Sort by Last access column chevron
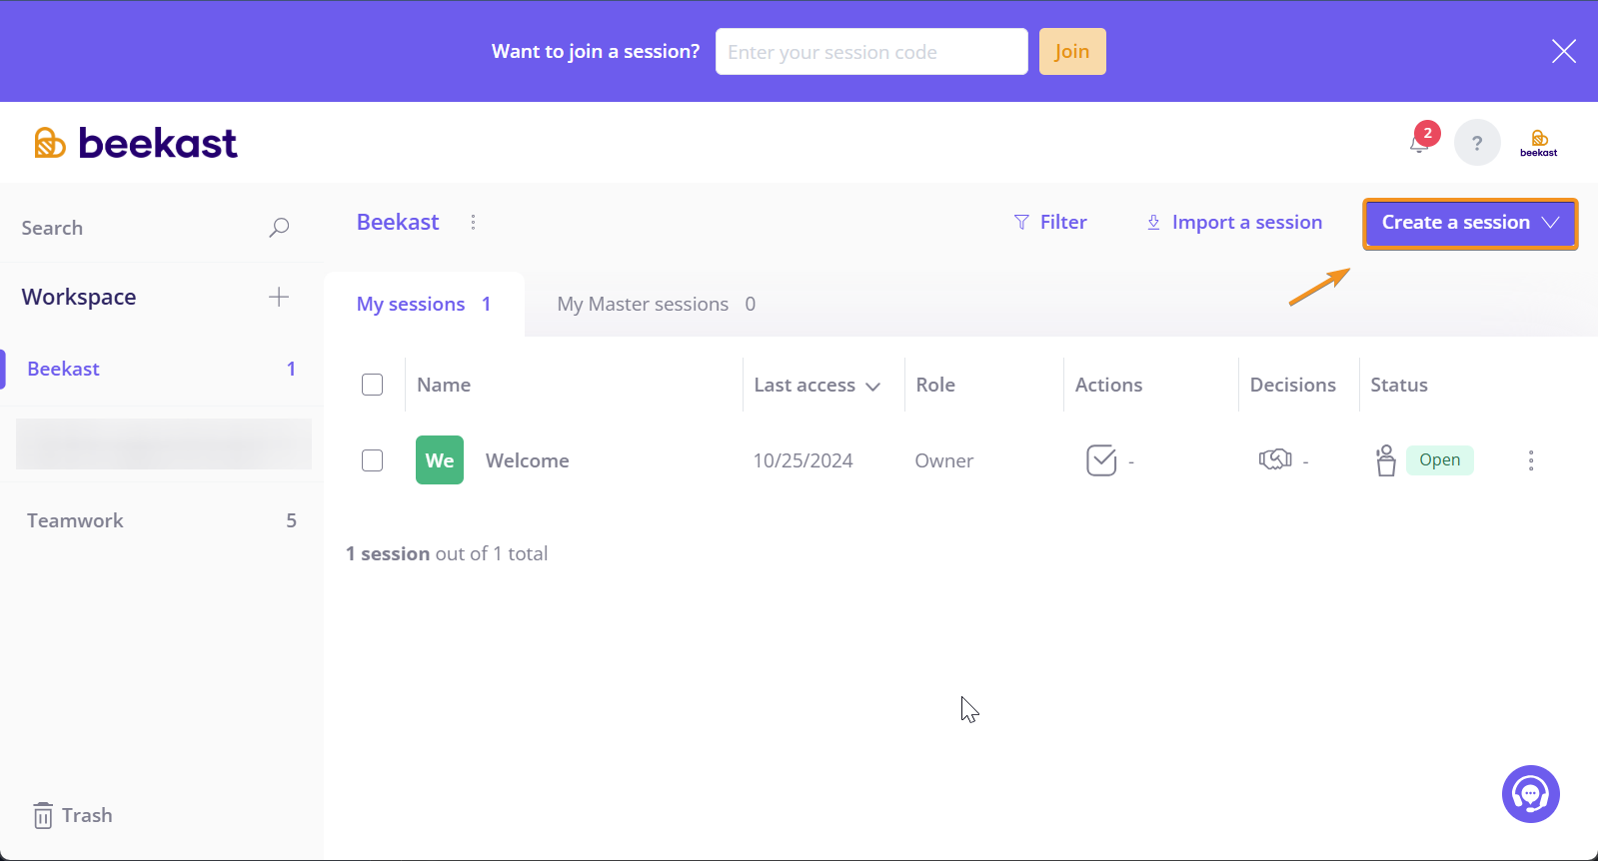This screenshot has width=1598, height=861. [x=873, y=387]
